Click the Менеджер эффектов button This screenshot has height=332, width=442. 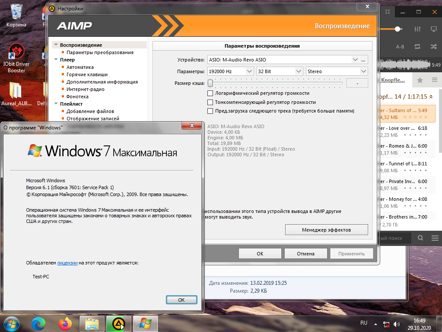pyautogui.click(x=327, y=230)
